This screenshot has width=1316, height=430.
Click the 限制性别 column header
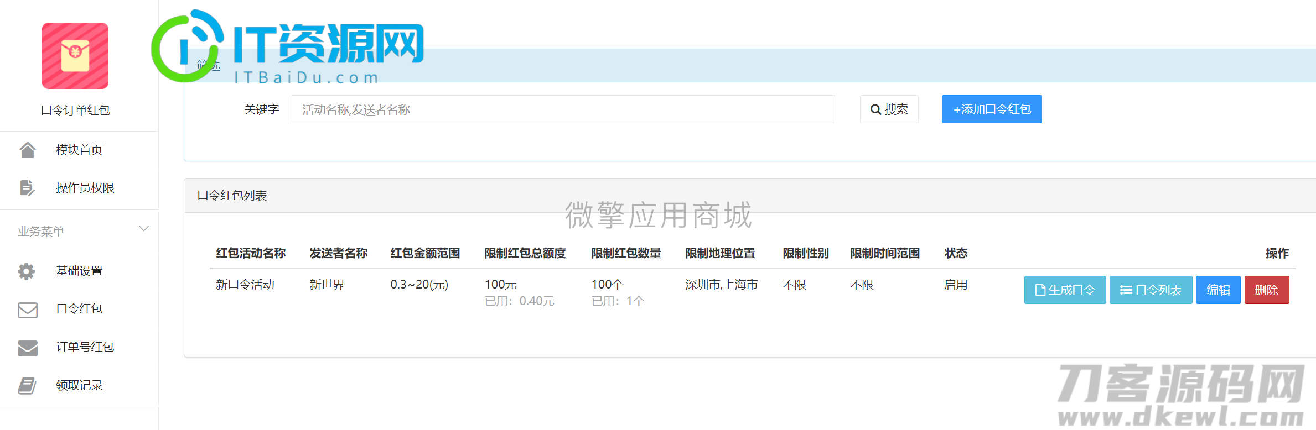pyautogui.click(x=806, y=253)
